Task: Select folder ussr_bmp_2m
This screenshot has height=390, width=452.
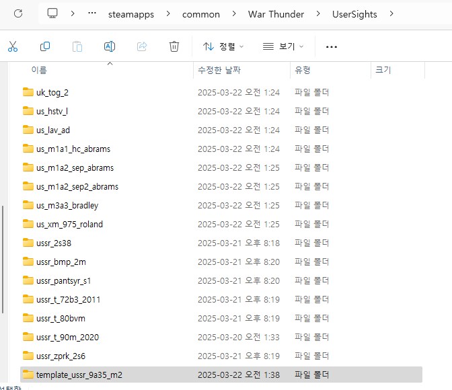Action: click(61, 262)
